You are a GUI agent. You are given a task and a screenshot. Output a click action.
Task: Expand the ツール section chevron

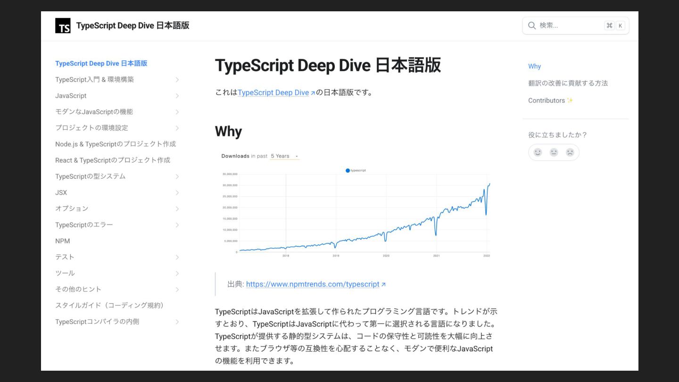(177, 274)
